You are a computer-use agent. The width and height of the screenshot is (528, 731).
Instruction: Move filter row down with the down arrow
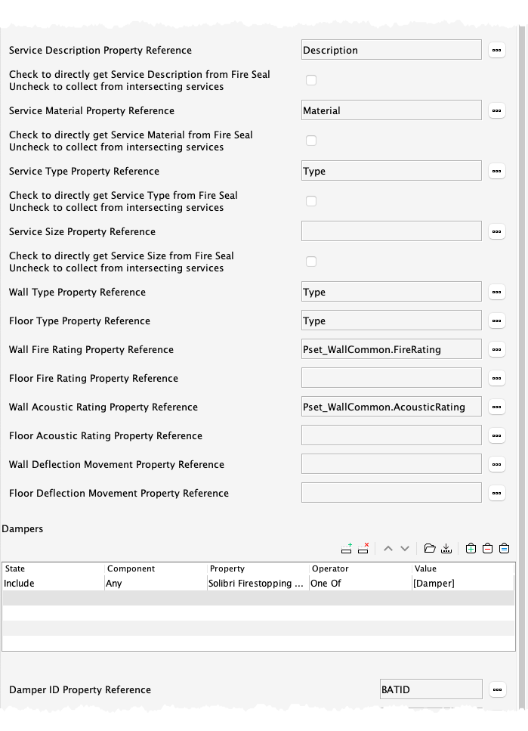pos(405,549)
